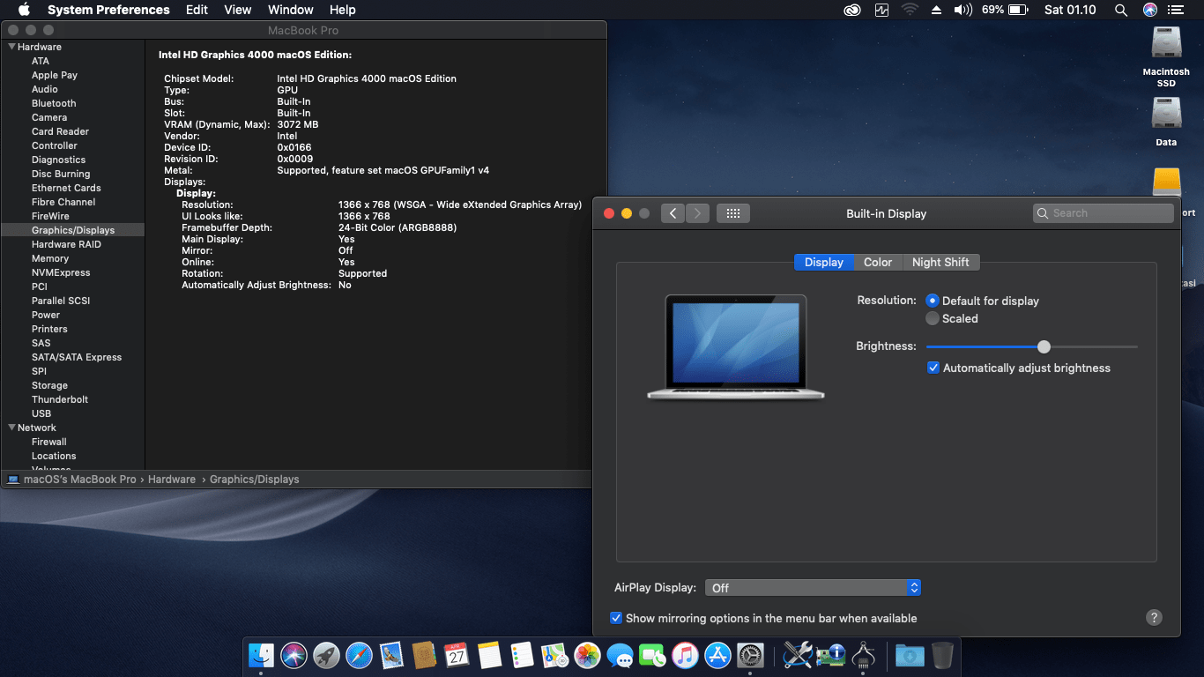Uncheck Automatically adjust brightness
Viewport: 1204px width, 677px height.
click(x=933, y=368)
